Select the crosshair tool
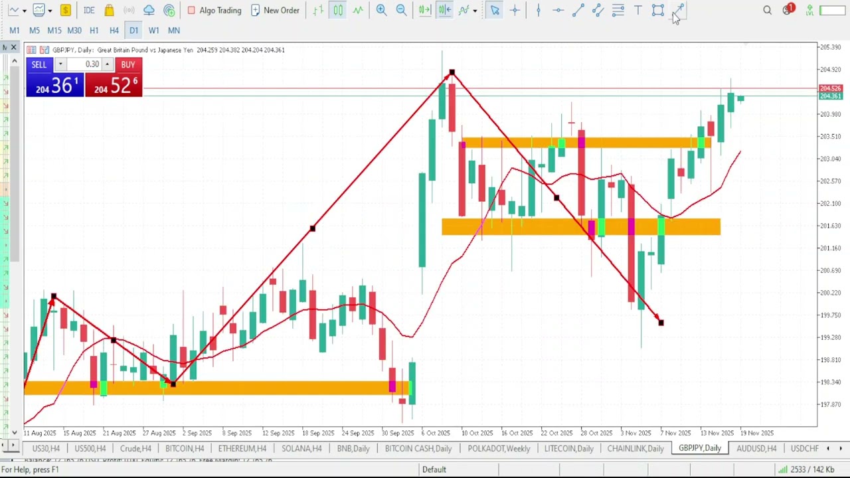 point(515,10)
